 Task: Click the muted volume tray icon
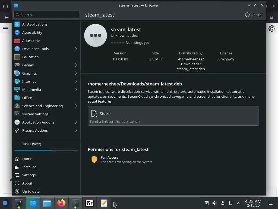coord(214,203)
